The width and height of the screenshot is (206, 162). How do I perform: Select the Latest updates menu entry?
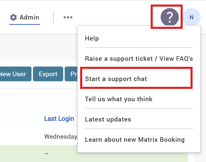108,119
